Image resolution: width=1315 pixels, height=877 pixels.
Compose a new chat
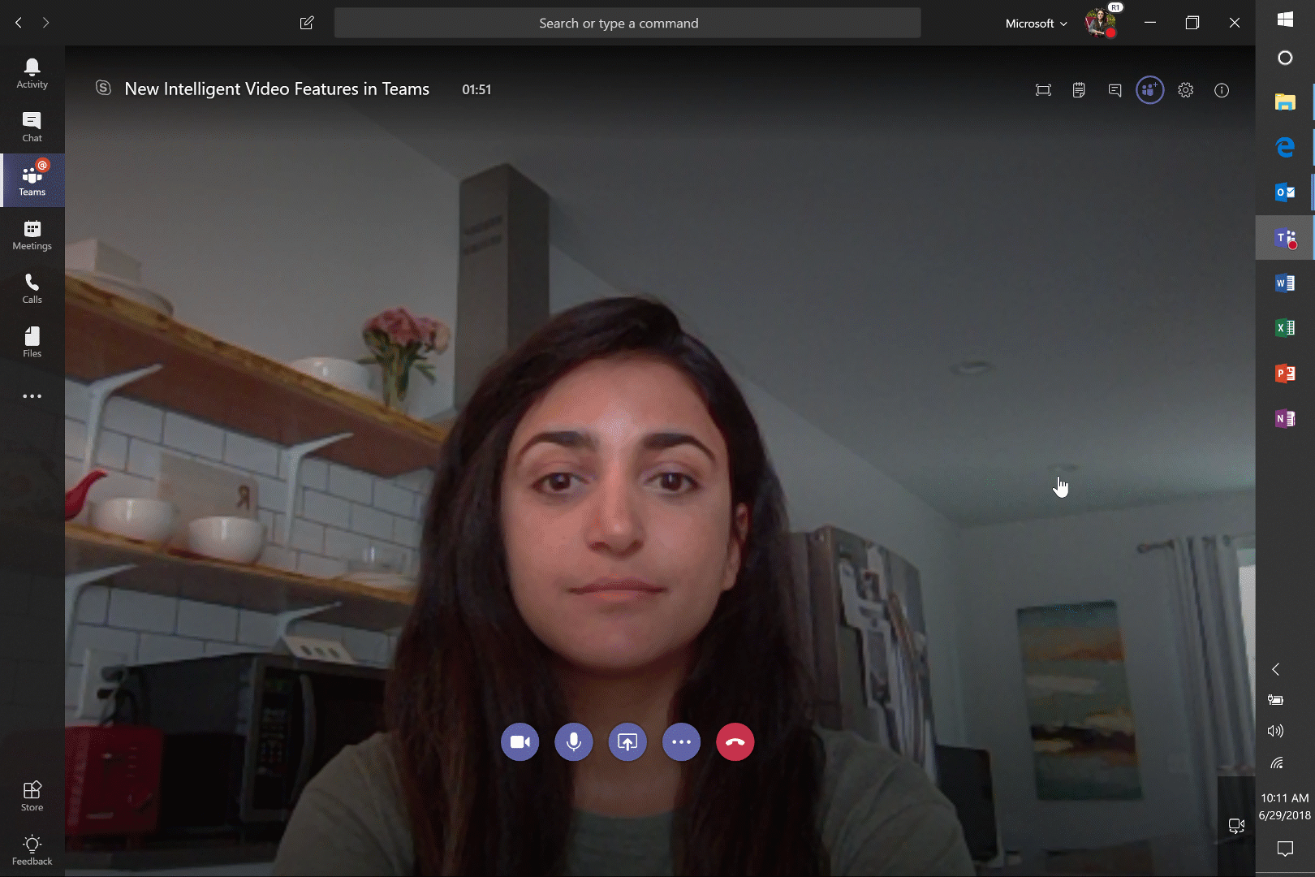307,24
